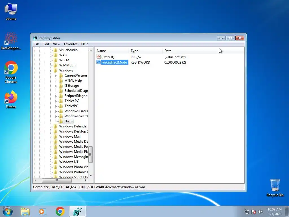
Task: Click the Data column header
Action: (203, 51)
